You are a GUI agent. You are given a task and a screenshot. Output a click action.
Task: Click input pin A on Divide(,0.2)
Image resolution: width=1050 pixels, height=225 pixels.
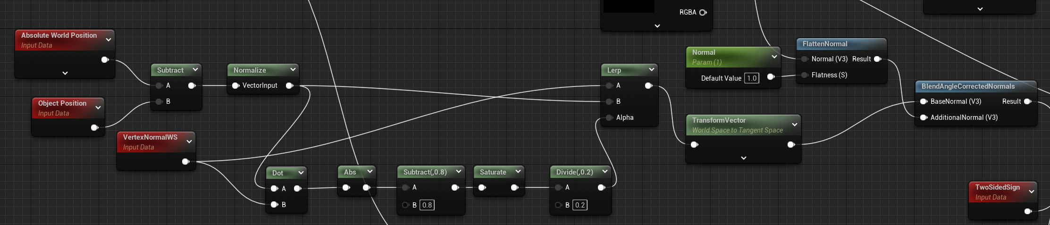(x=558, y=187)
